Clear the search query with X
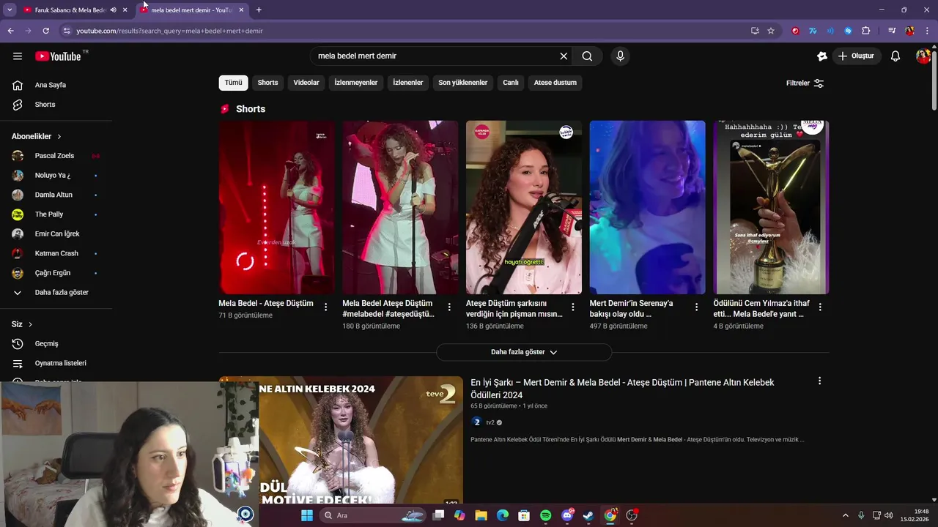938x527 pixels. (x=564, y=56)
